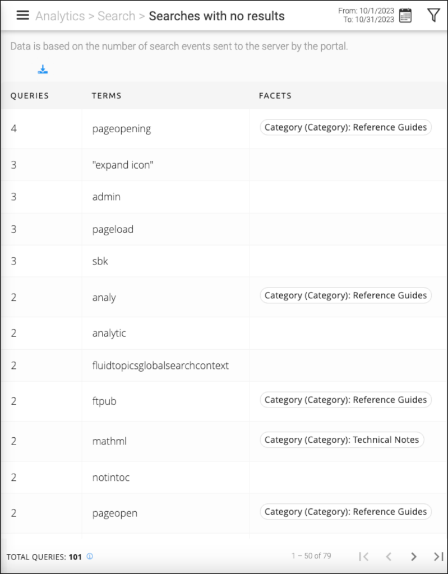
Task: Click the TERMS column header
Action: click(106, 95)
